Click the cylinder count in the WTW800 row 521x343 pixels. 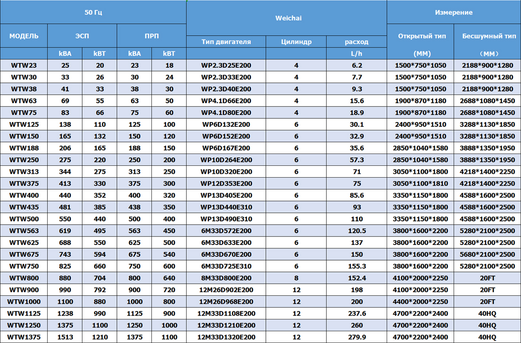tap(296, 278)
